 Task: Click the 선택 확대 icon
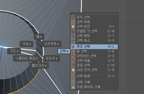pyautogui.click(x=73, y=36)
